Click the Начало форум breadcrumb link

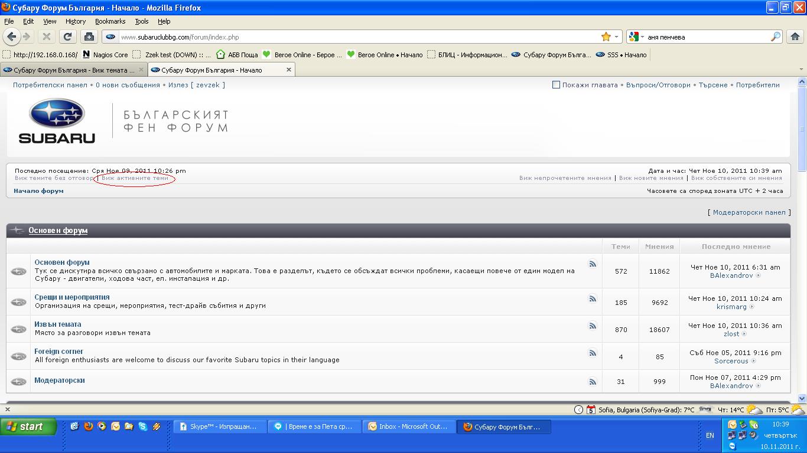coord(38,191)
